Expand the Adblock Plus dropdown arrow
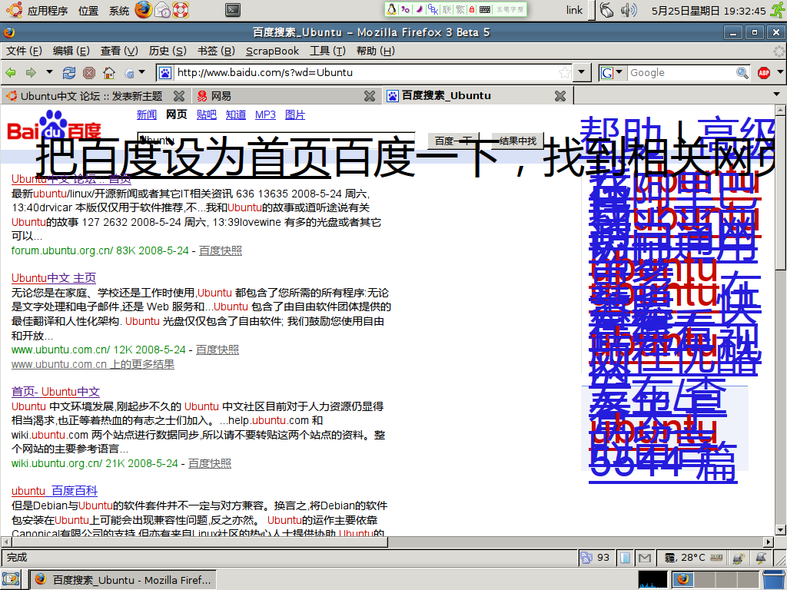The width and height of the screenshot is (787, 590). (780, 72)
